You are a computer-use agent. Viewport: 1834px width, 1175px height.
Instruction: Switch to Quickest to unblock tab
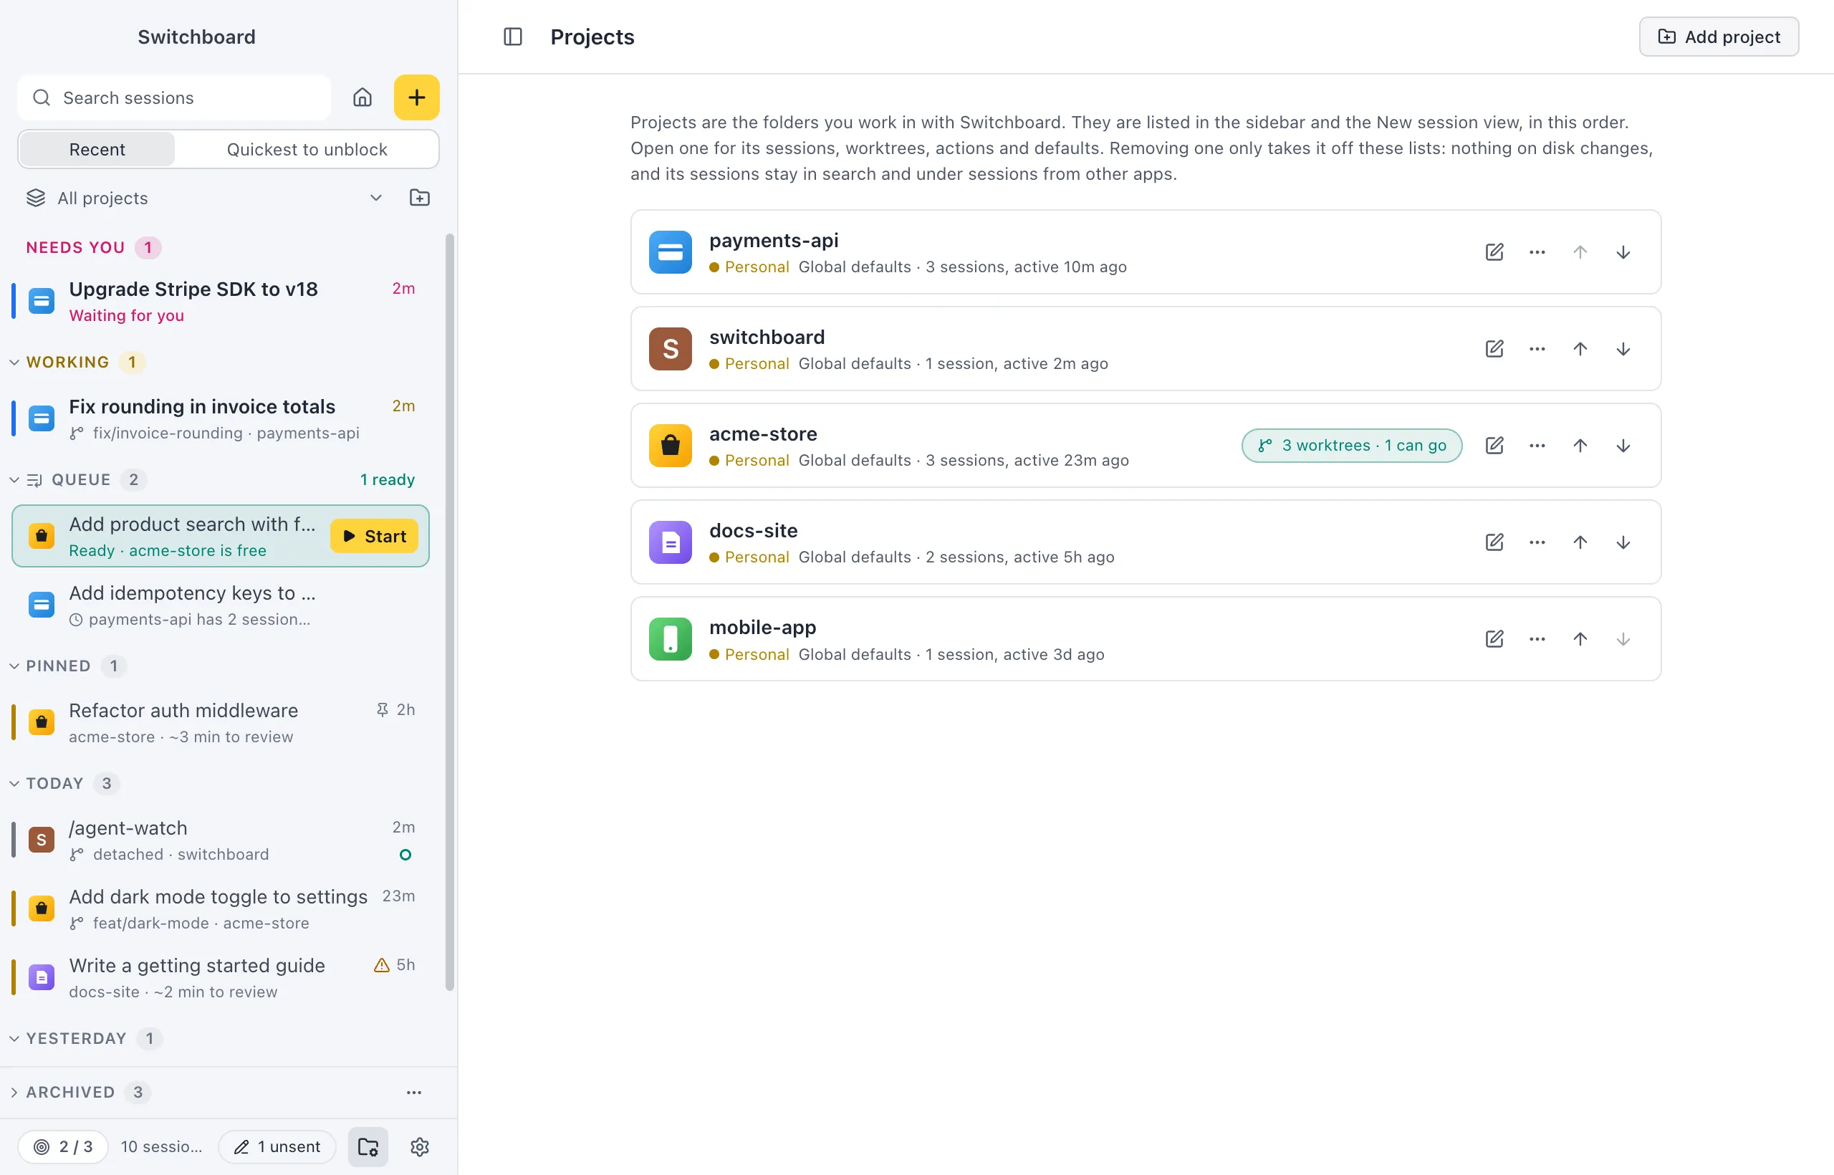(307, 150)
